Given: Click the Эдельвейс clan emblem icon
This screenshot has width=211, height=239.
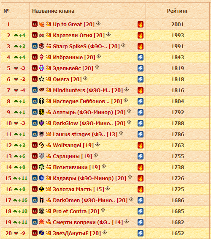Looking at the screenshot, I should pos(41,68).
